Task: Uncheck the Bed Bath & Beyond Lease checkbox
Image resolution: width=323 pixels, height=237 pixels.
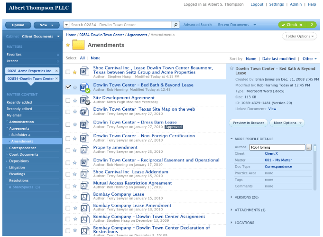Action: click(x=68, y=87)
